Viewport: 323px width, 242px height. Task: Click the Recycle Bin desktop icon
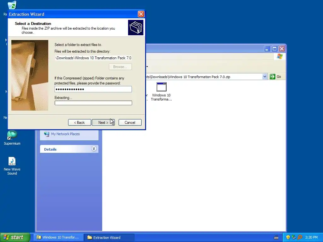tap(12, 5)
